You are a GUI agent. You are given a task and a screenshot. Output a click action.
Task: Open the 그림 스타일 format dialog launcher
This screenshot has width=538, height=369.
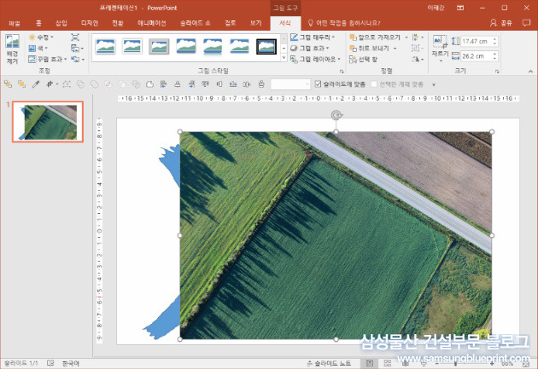point(342,72)
